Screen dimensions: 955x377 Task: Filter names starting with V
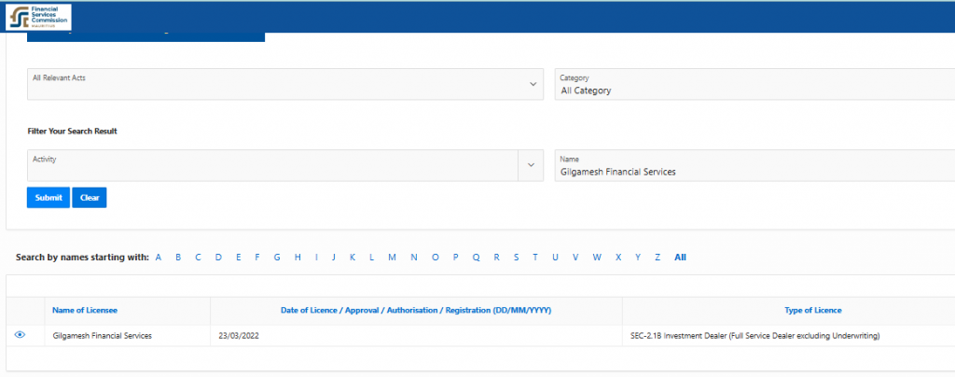[x=574, y=257]
